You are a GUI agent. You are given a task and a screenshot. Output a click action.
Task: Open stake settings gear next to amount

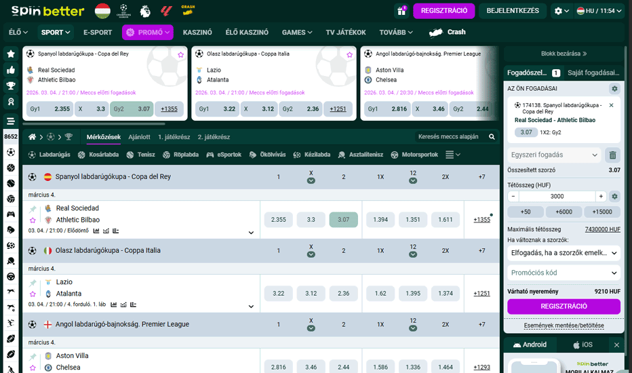pos(614,197)
